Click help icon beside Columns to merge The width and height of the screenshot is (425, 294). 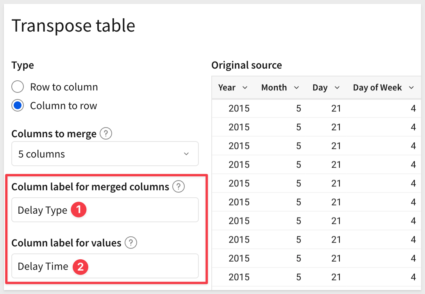106,134
